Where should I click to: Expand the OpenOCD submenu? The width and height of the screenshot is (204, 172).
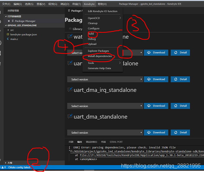click(x=102, y=18)
